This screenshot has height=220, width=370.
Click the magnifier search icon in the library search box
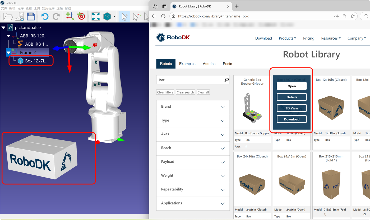(226, 80)
